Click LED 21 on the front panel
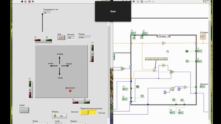 click(x=30, y=84)
